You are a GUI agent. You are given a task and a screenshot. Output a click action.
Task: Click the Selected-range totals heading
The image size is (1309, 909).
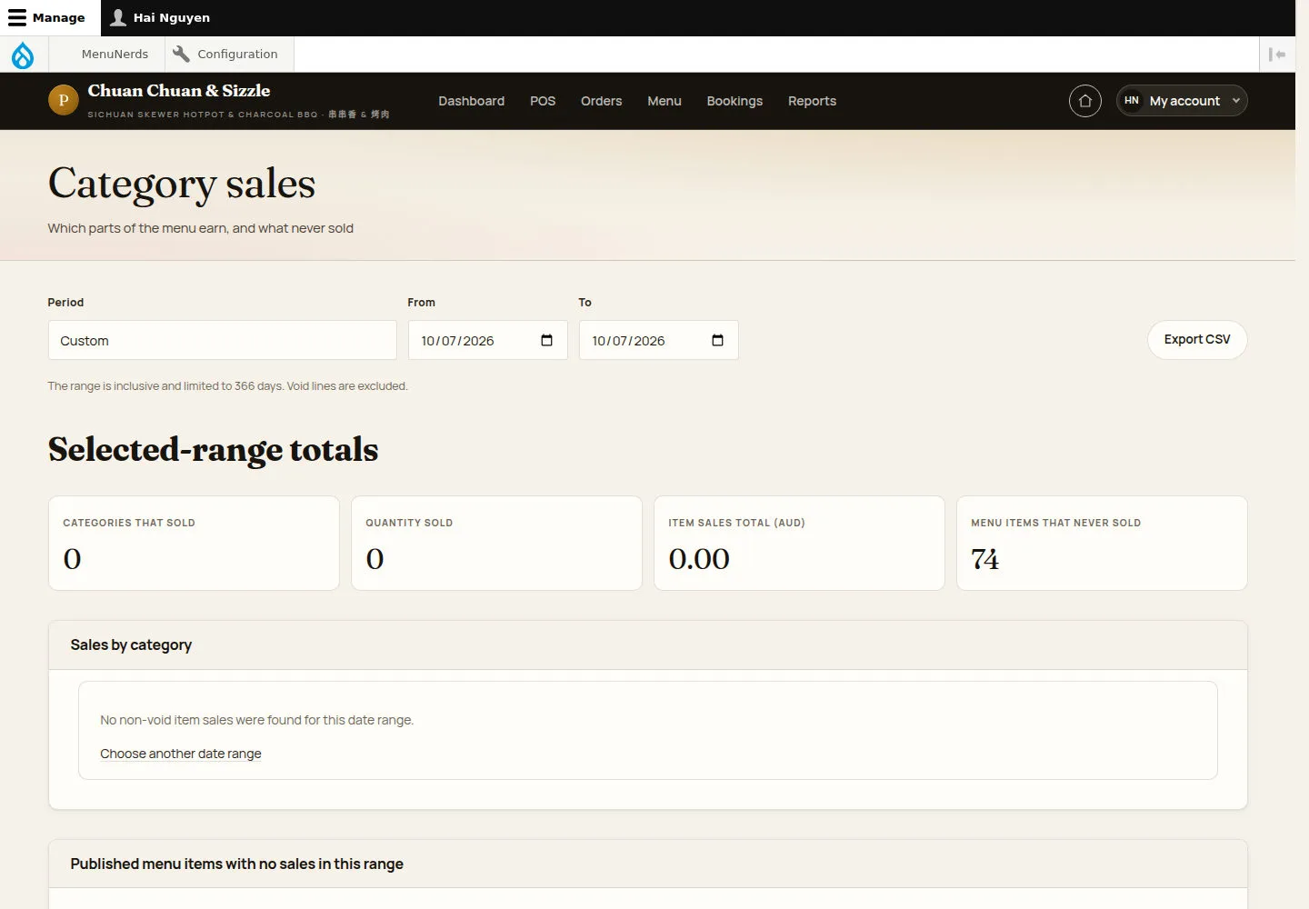click(x=213, y=449)
